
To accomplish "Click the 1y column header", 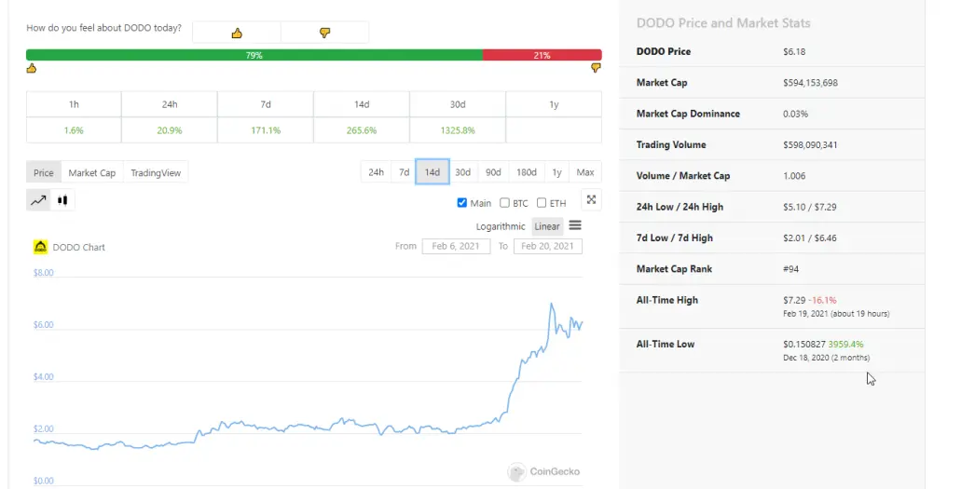I will (x=554, y=104).
